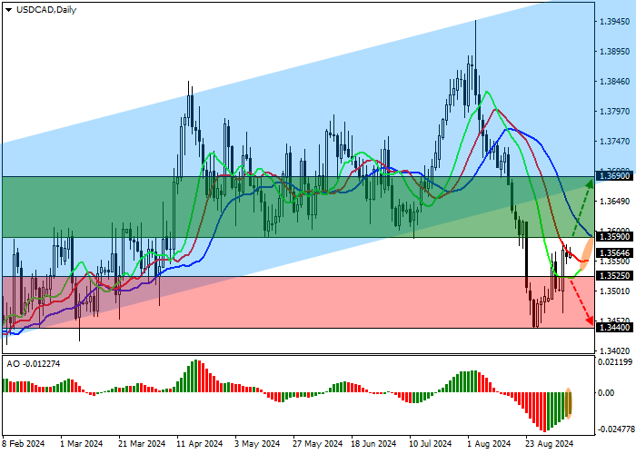
Task: Select the 1.38460 price axis value
Action: 615,82
